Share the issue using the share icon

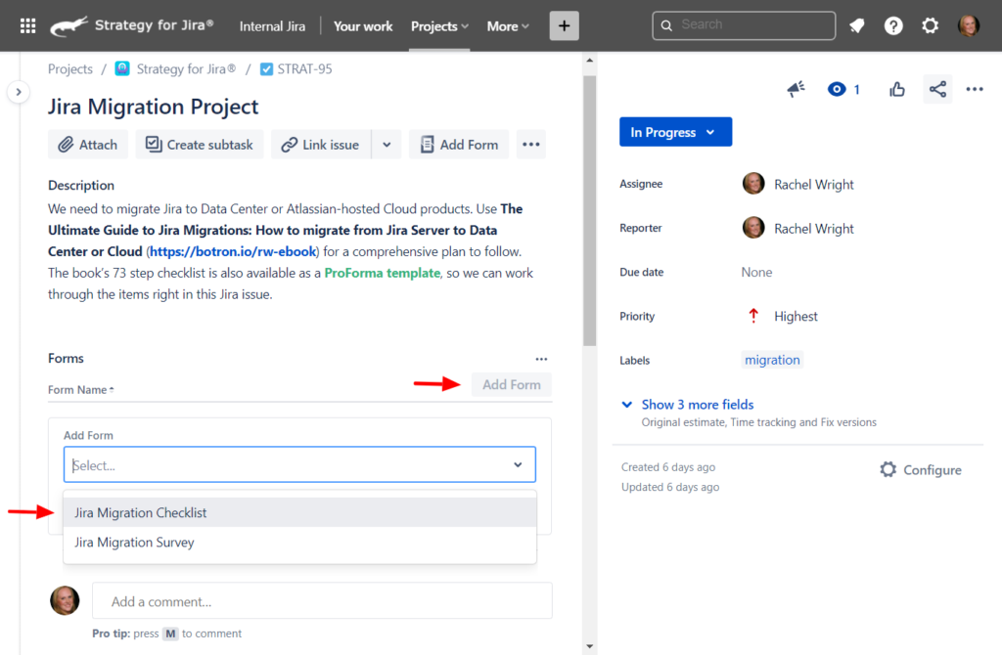937,88
